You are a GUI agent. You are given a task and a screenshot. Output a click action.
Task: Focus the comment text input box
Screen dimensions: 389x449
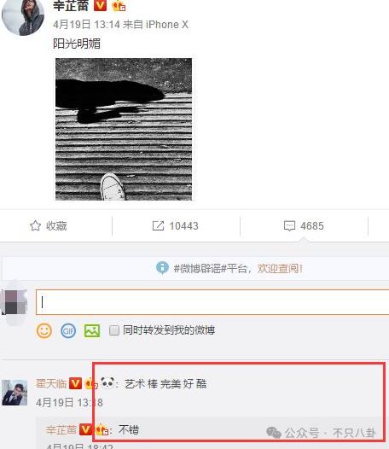click(212, 302)
